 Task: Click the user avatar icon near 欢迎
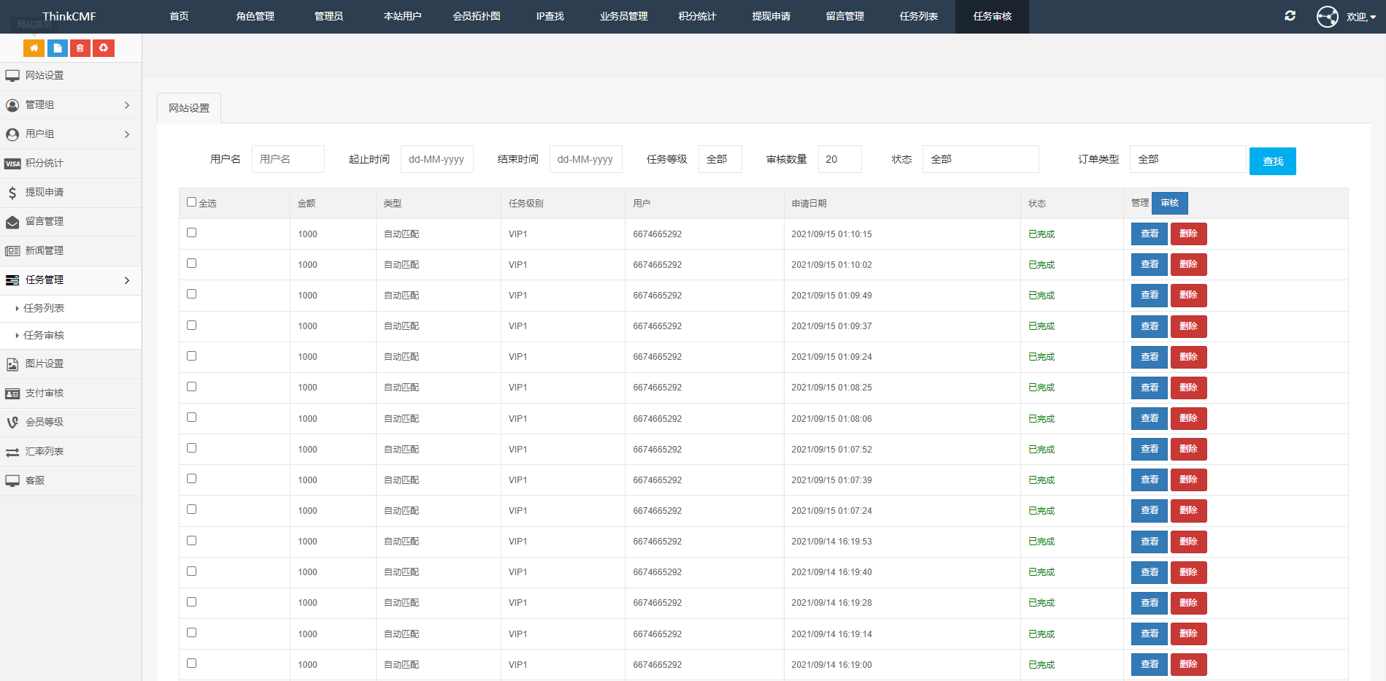point(1328,16)
